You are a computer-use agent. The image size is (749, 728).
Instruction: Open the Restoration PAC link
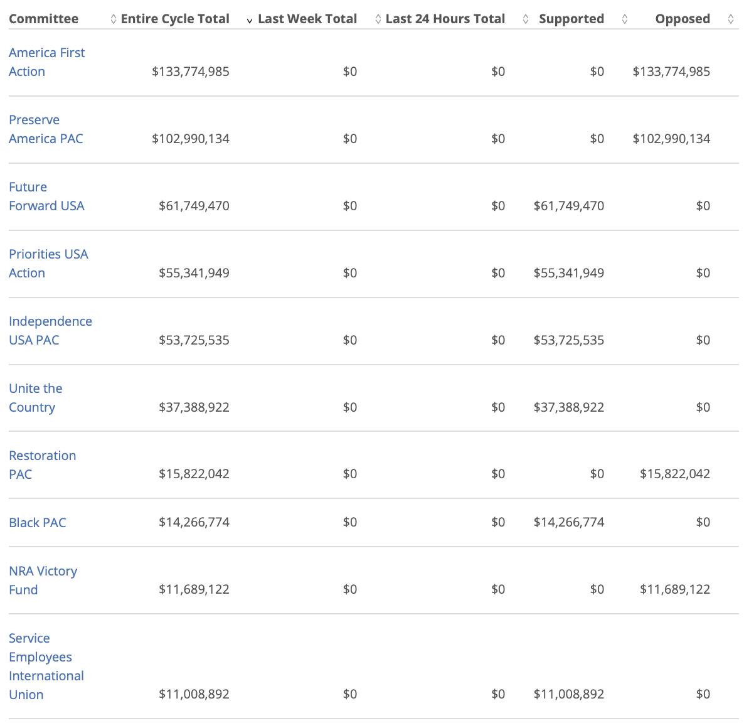tap(42, 464)
